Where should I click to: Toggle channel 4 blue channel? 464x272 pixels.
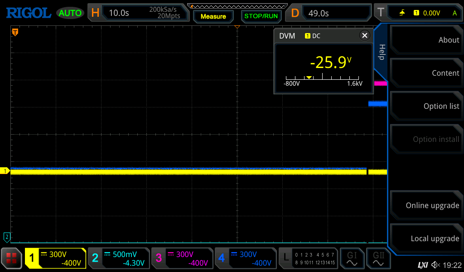point(245,258)
